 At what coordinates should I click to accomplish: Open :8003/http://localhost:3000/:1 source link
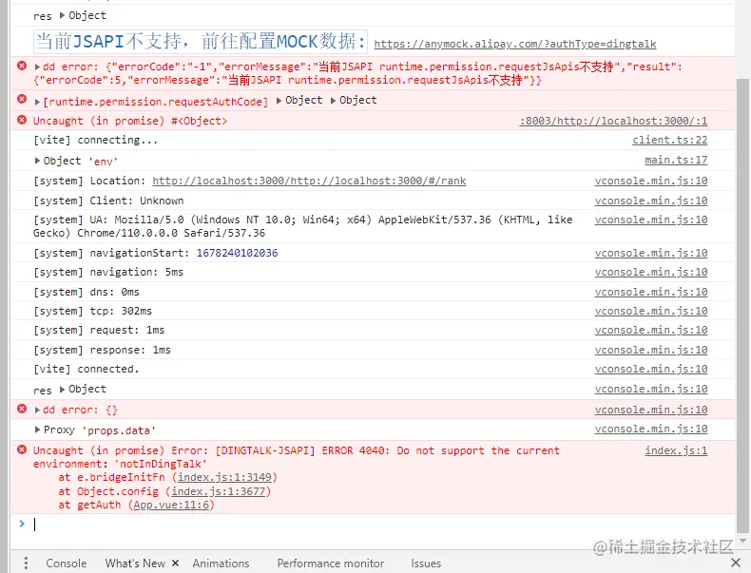click(613, 121)
